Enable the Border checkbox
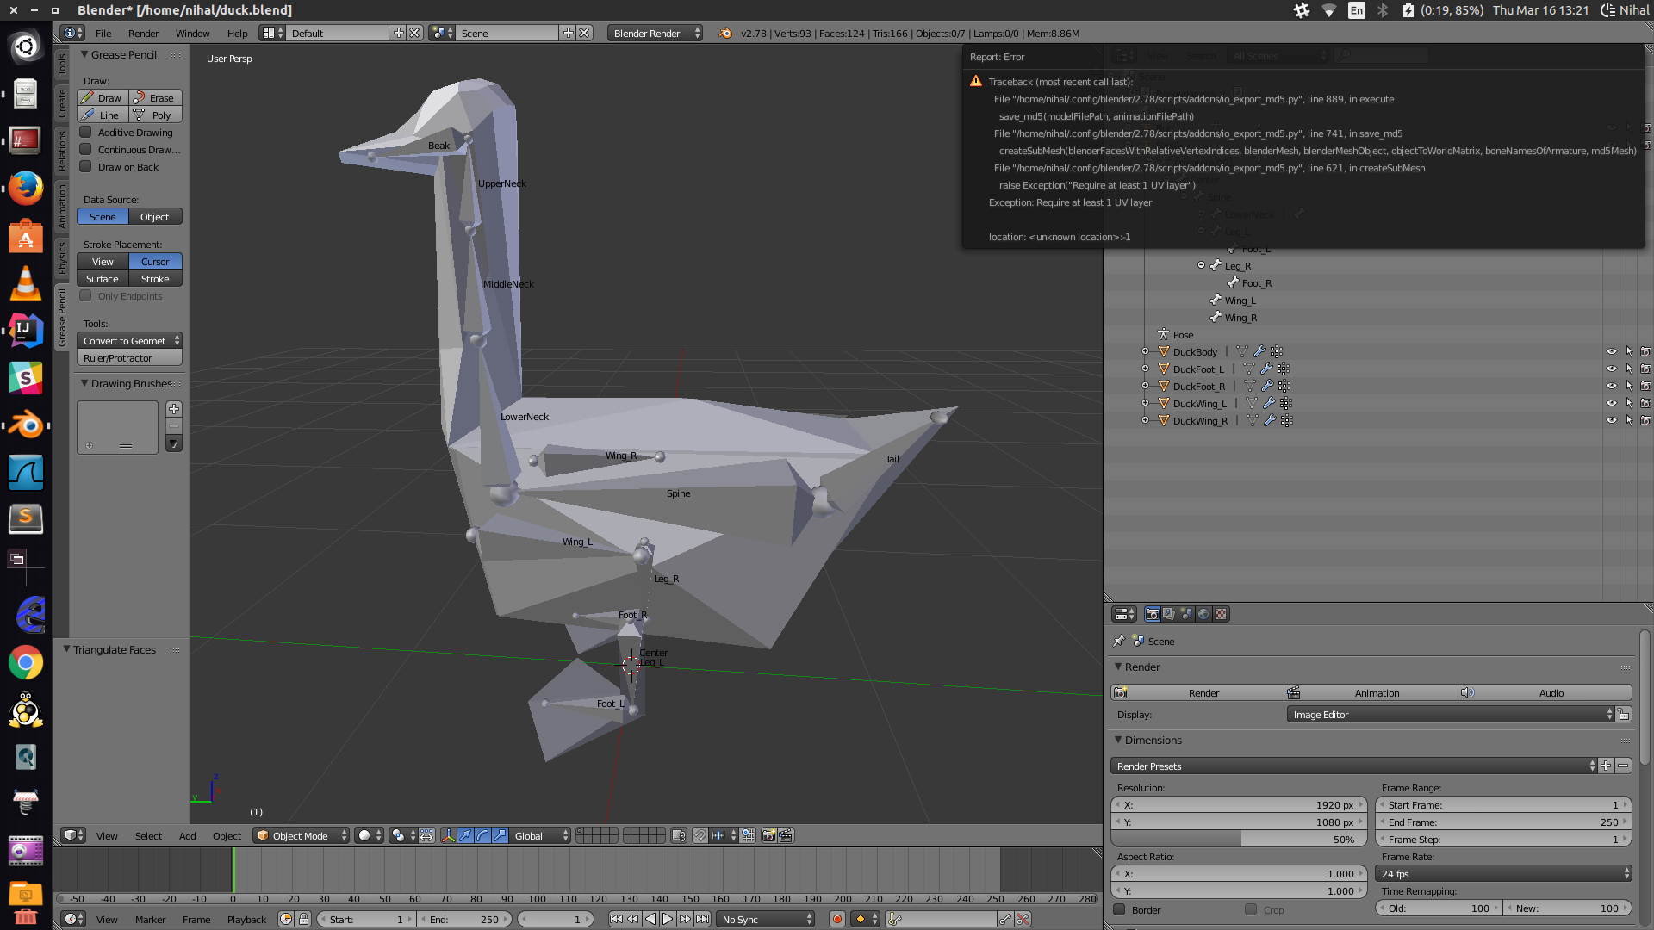 coord(1119,909)
